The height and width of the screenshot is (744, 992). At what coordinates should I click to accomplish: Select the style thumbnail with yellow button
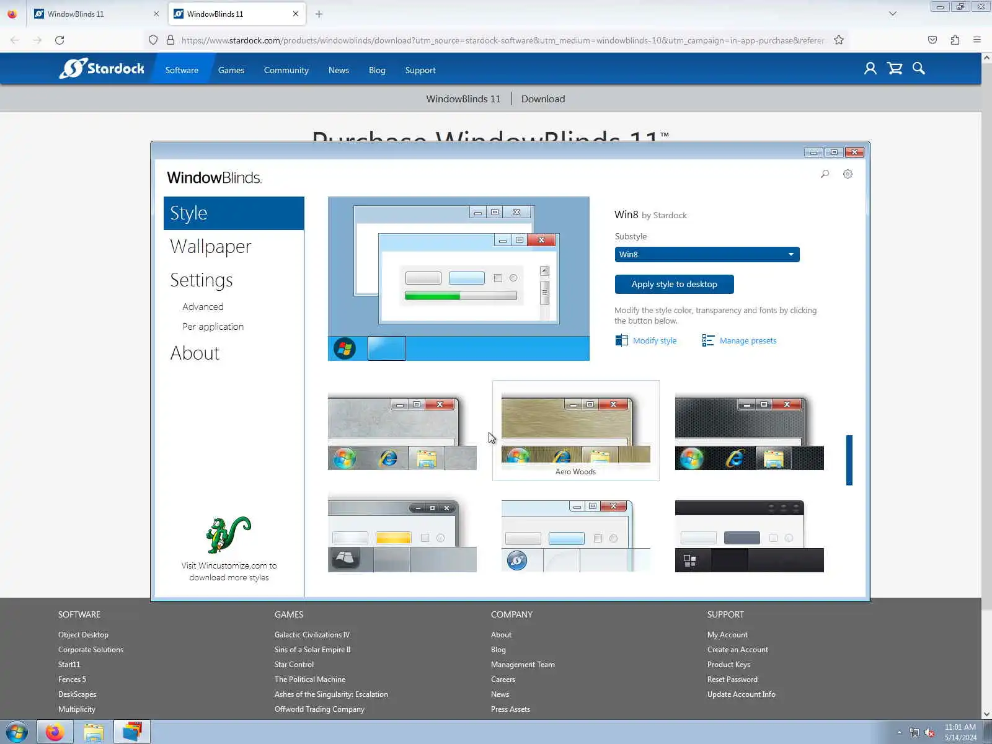point(402,534)
